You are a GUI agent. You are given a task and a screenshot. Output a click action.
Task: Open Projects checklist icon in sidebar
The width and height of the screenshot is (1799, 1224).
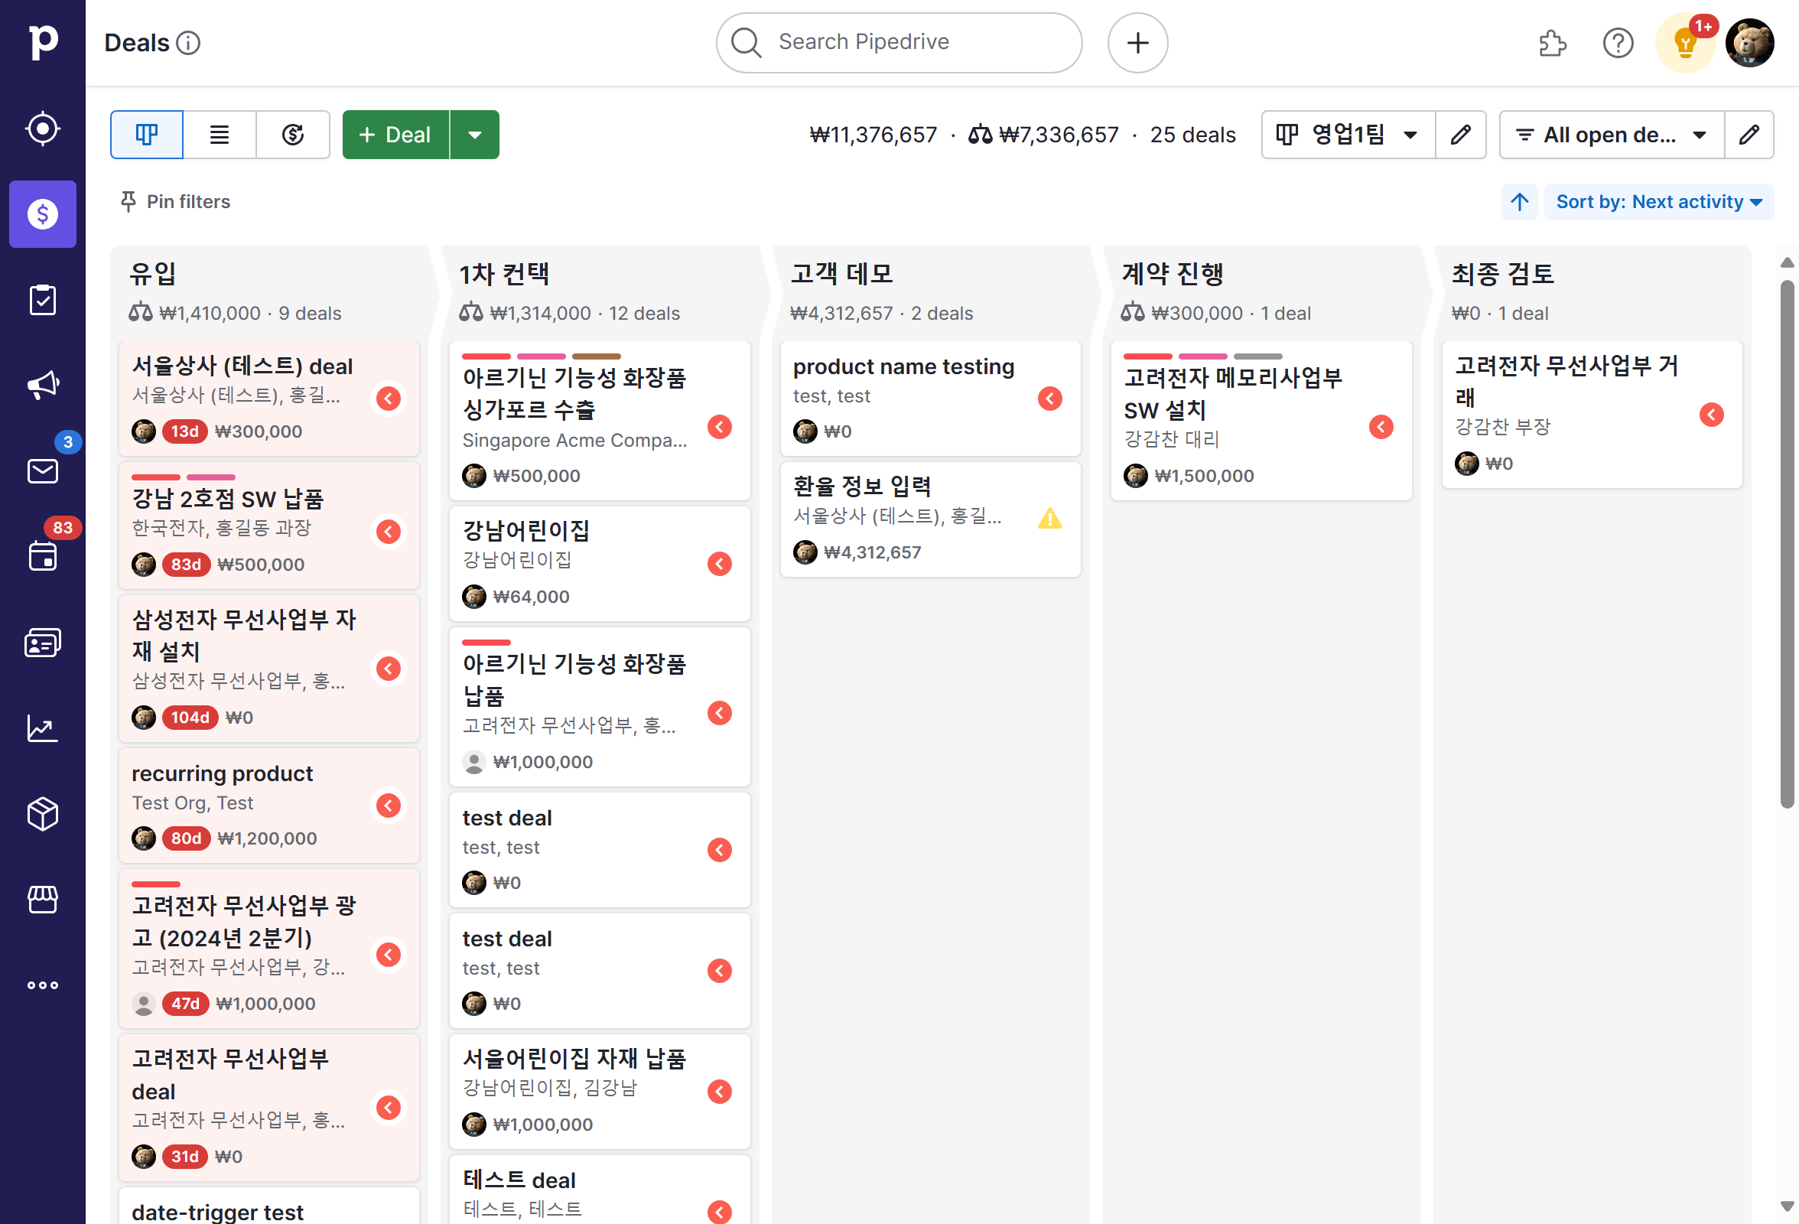(43, 300)
